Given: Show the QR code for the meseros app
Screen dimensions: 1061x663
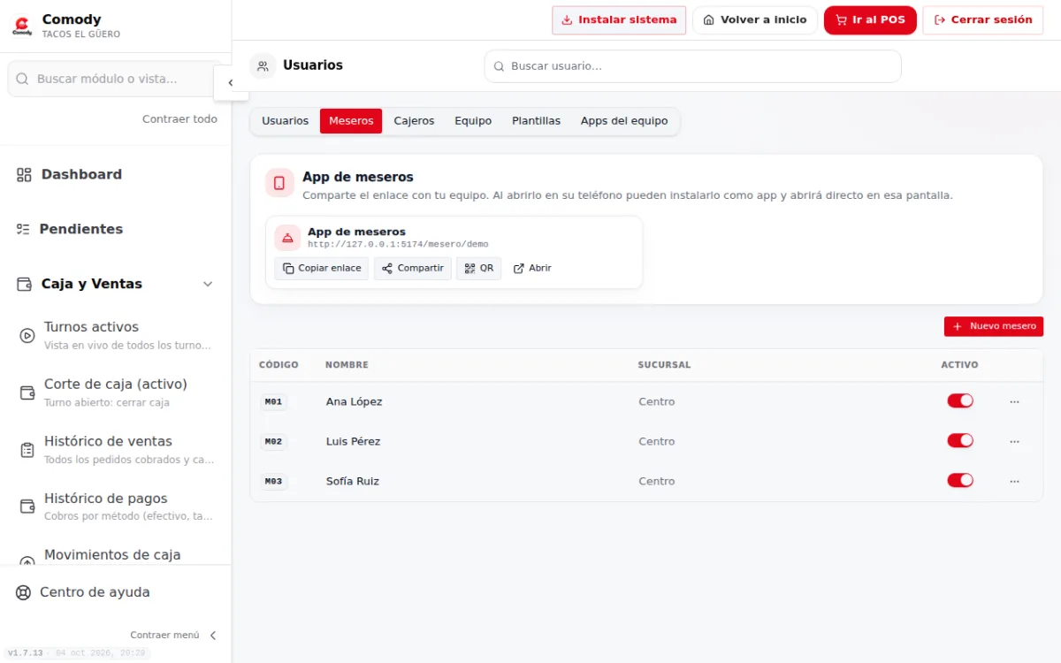Looking at the screenshot, I should 479,269.
